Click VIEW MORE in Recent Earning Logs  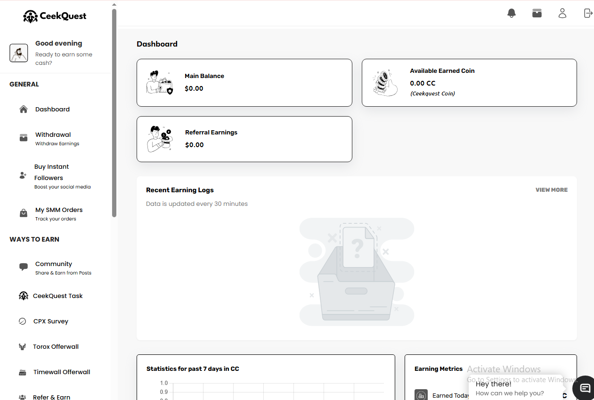pos(552,190)
